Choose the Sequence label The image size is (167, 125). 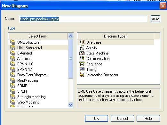coord(94,64)
